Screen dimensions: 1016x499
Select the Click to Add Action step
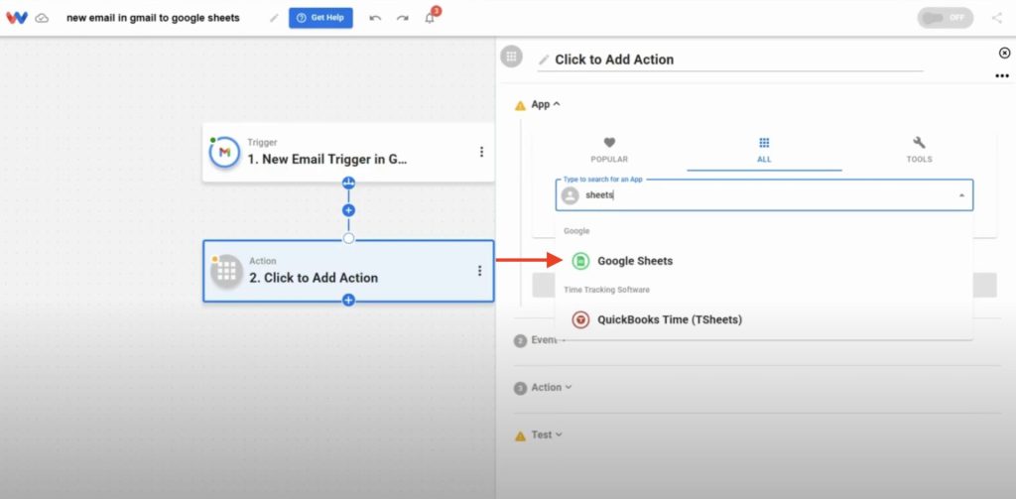(348, 271)
